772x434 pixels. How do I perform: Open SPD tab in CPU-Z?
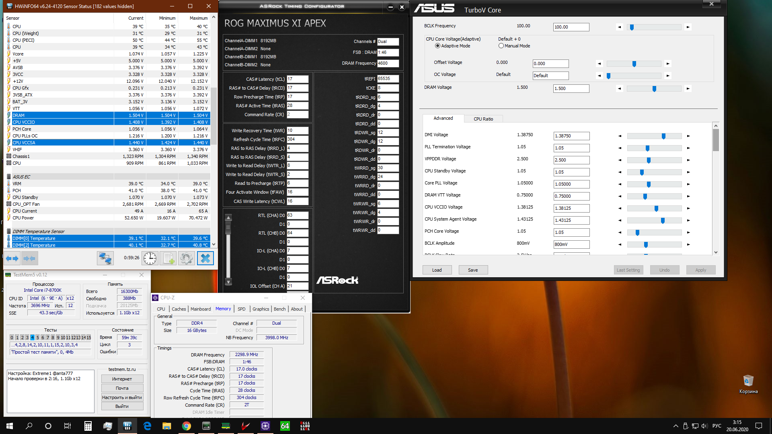[241, 309]
